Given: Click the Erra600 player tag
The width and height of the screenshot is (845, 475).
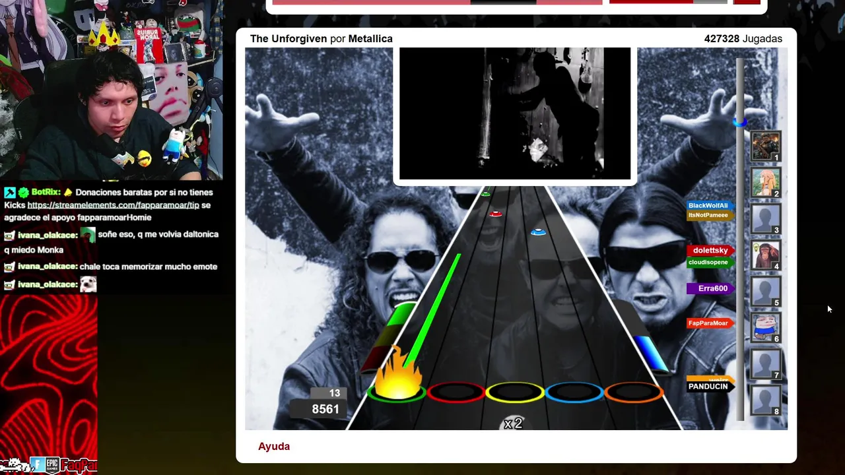Looking at the screenshot, I should point(711,288).
